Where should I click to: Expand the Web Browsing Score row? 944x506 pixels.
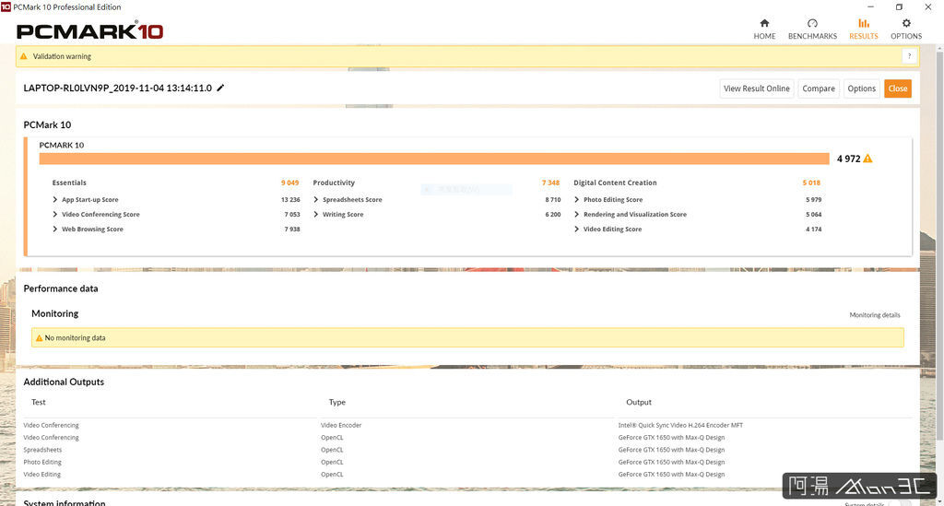pyautogui.click(x=54, y=229)
